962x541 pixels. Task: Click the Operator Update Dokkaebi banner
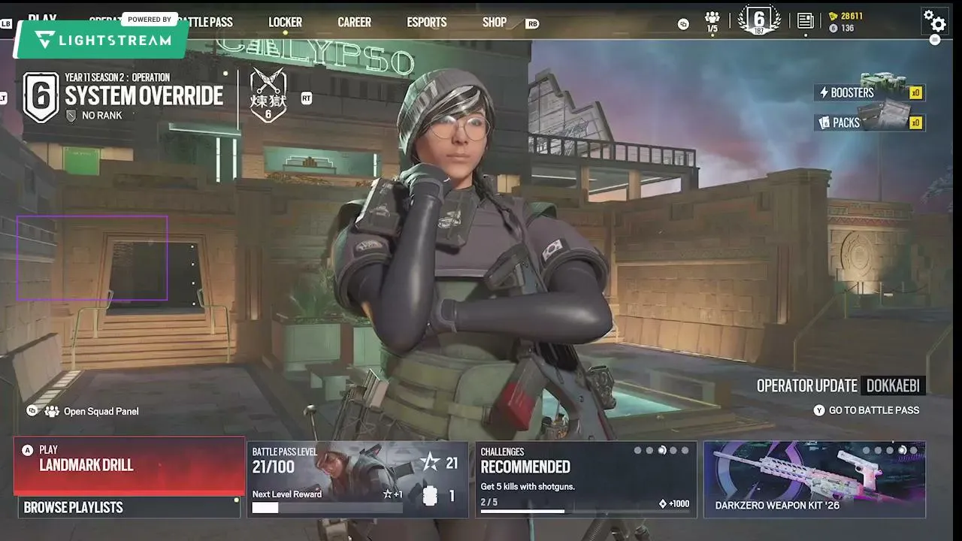pyautogui.click(x=841, y=385)
